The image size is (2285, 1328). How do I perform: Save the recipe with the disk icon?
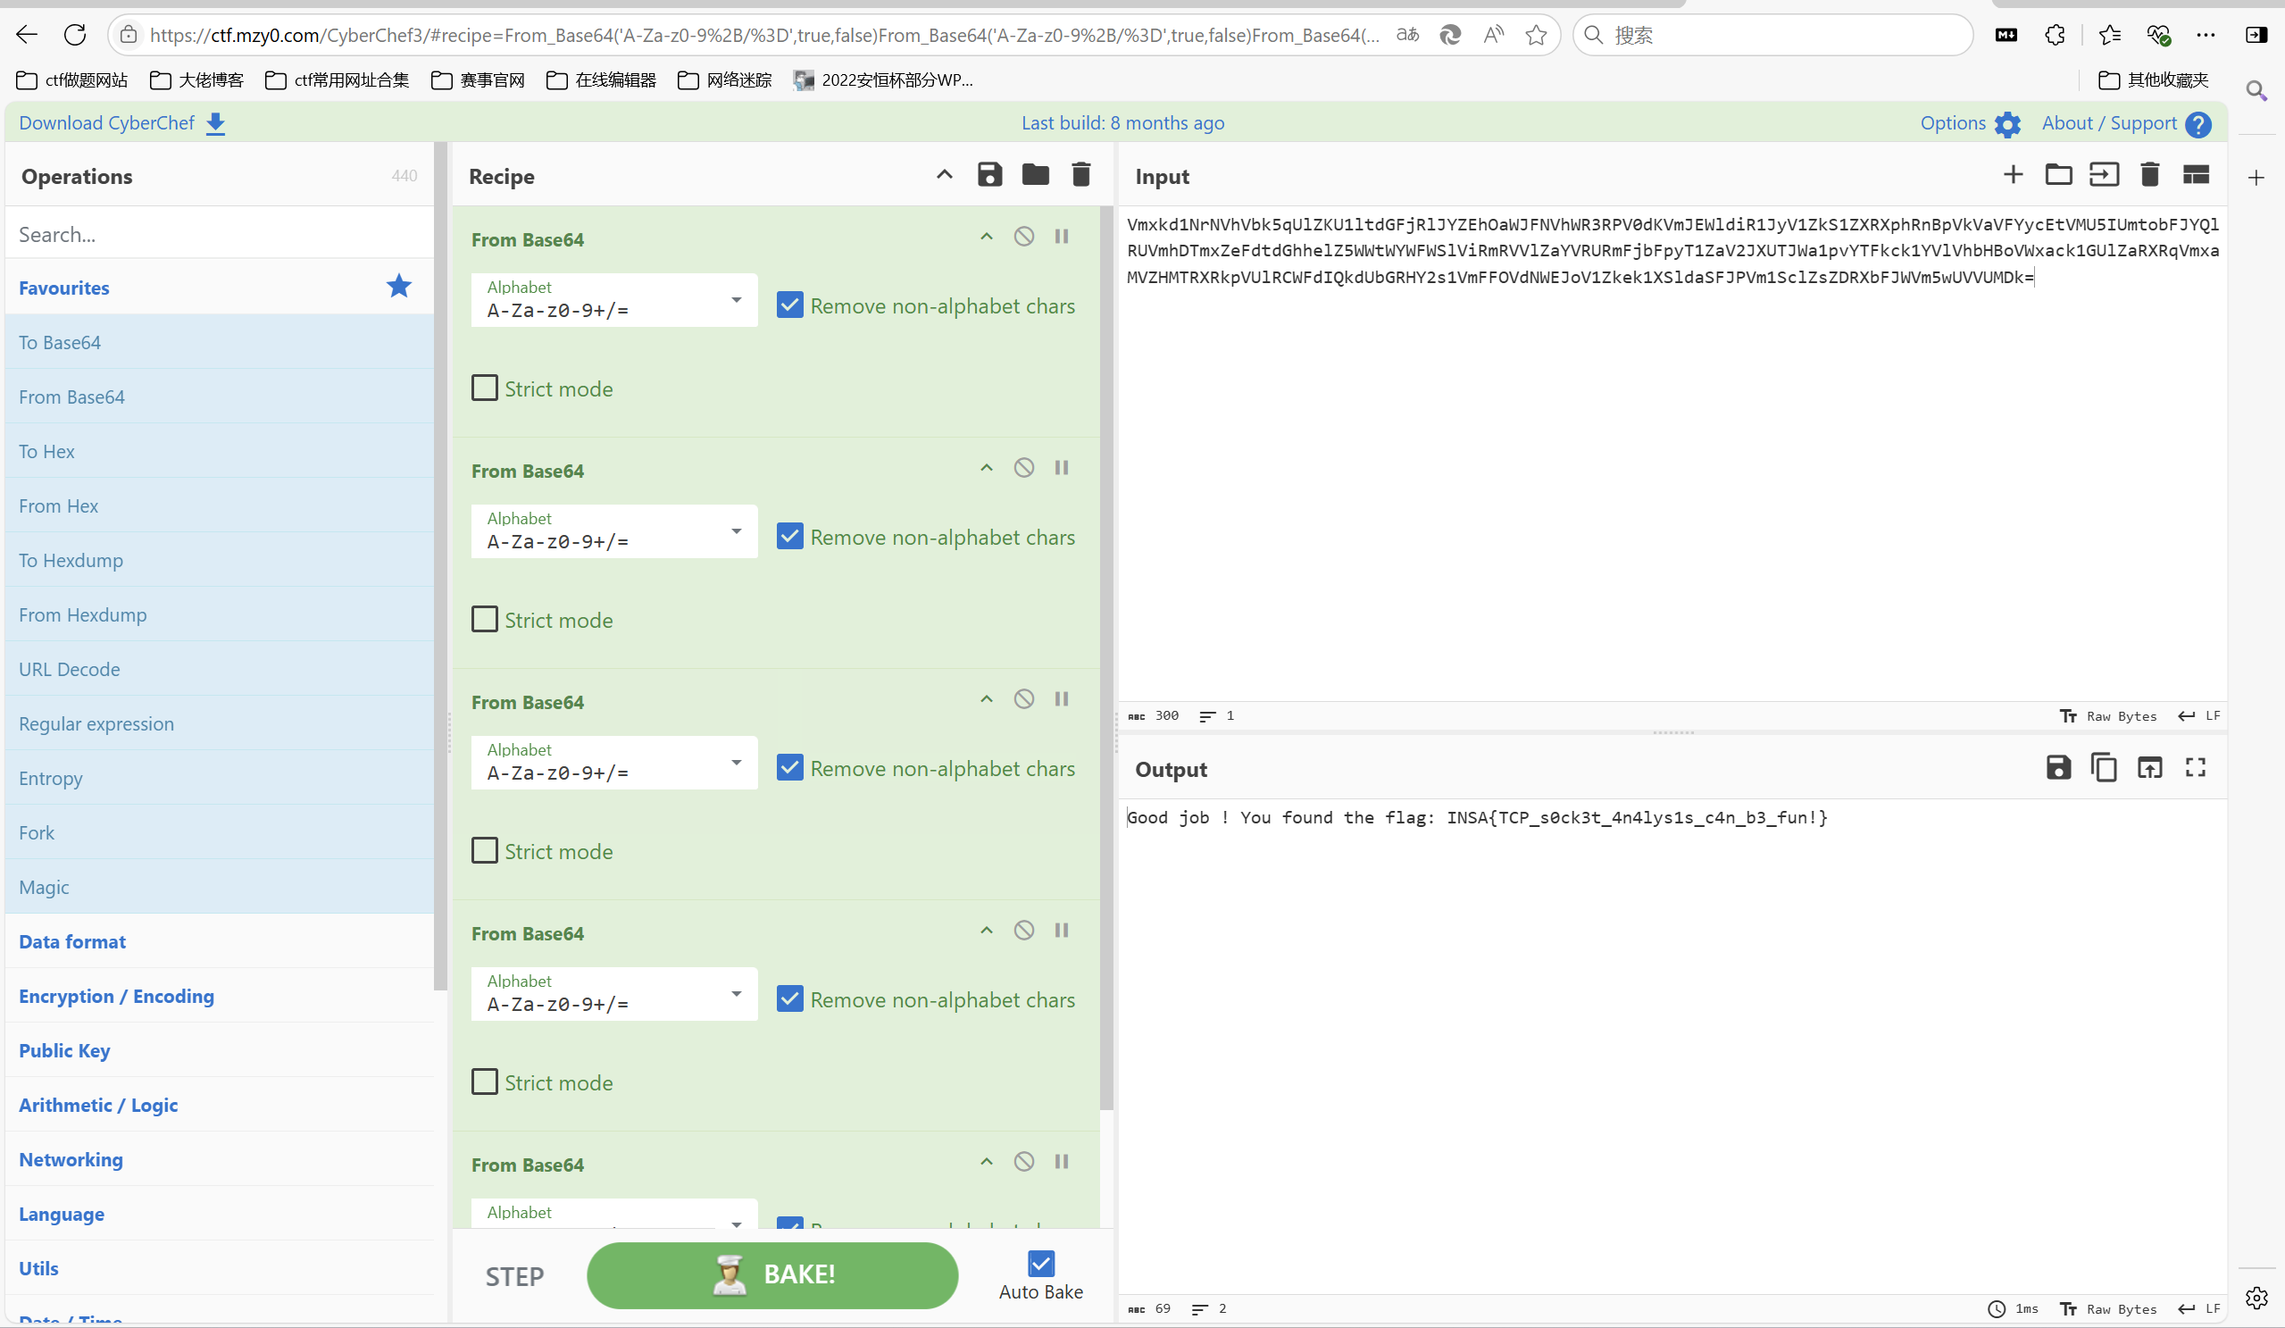coord(989,174)
